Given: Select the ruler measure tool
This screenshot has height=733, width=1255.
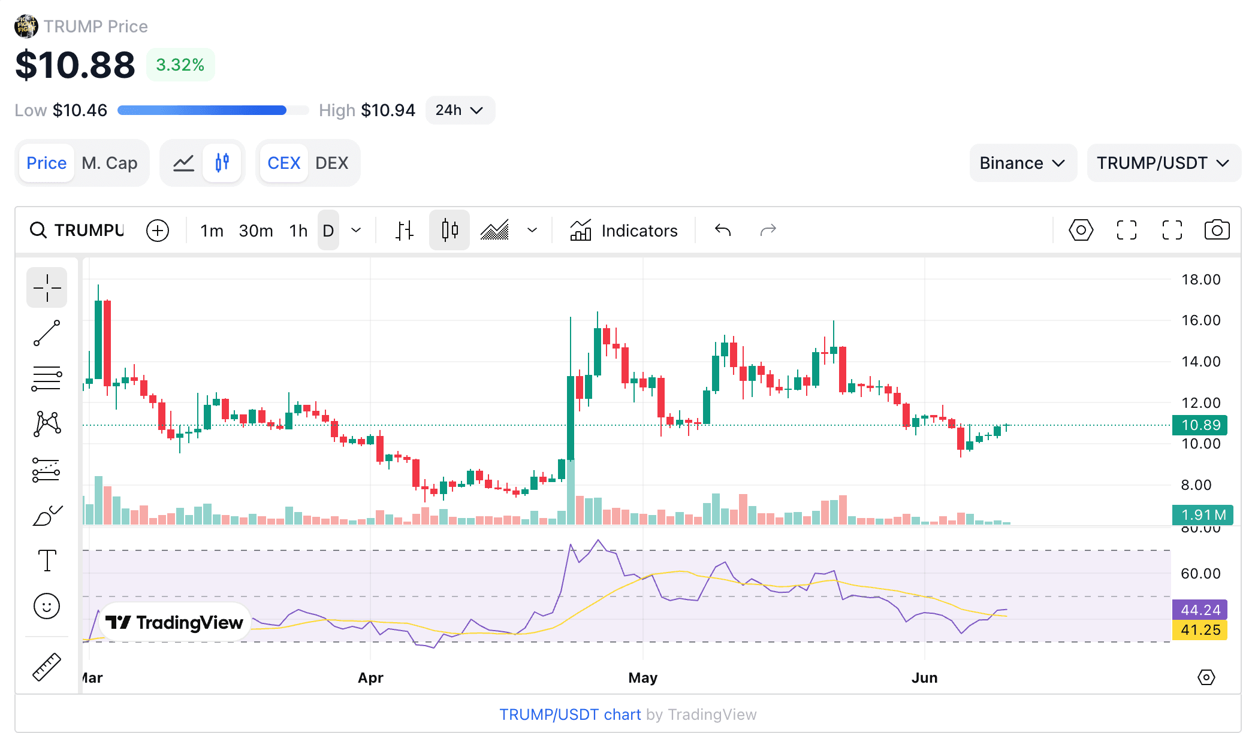Looking at the screenshot, I should tap(47, 667).
